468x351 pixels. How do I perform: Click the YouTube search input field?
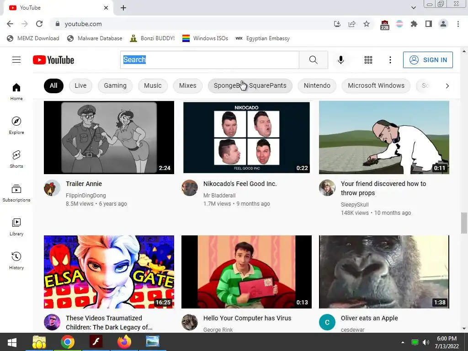(x=209, y=60)
